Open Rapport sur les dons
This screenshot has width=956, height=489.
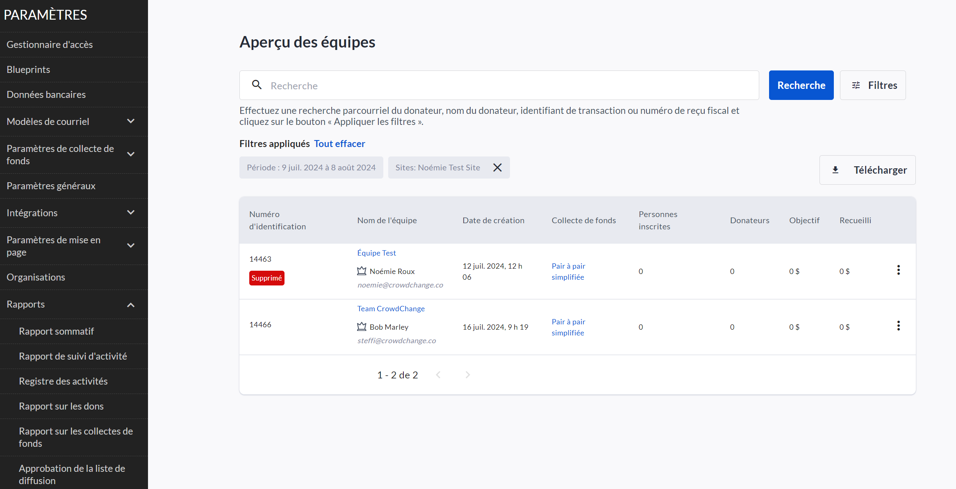61,406
